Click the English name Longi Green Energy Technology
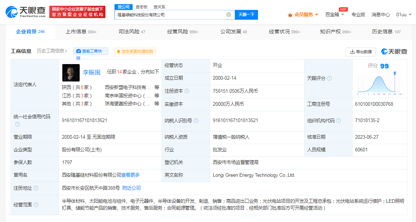The width and height of the screenshot is (416, 222). 254,175
